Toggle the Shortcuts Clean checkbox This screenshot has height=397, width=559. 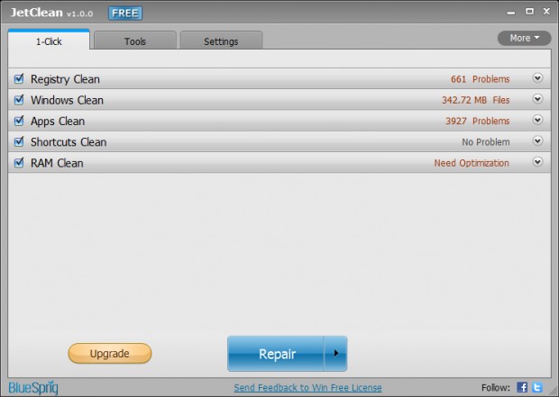click(x=19, y=141)
